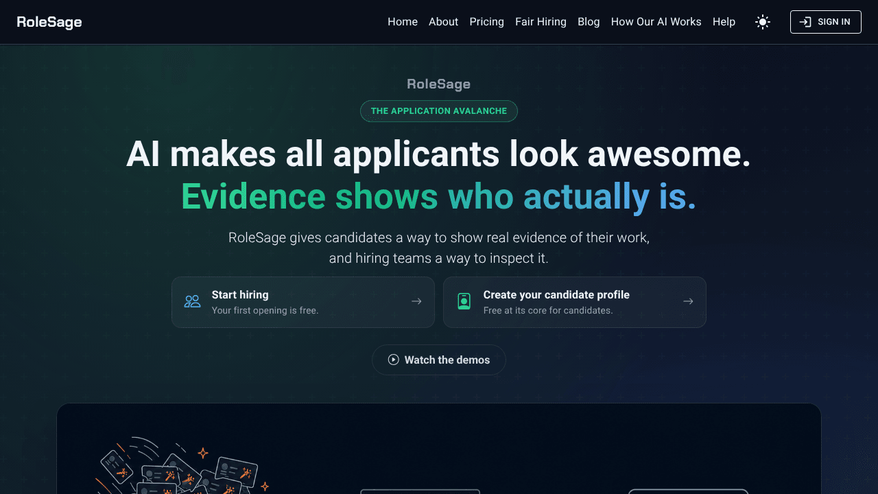Click "Evidence shows who actually is." headline
Screen dimensions: 878x494
coord(439,197)
